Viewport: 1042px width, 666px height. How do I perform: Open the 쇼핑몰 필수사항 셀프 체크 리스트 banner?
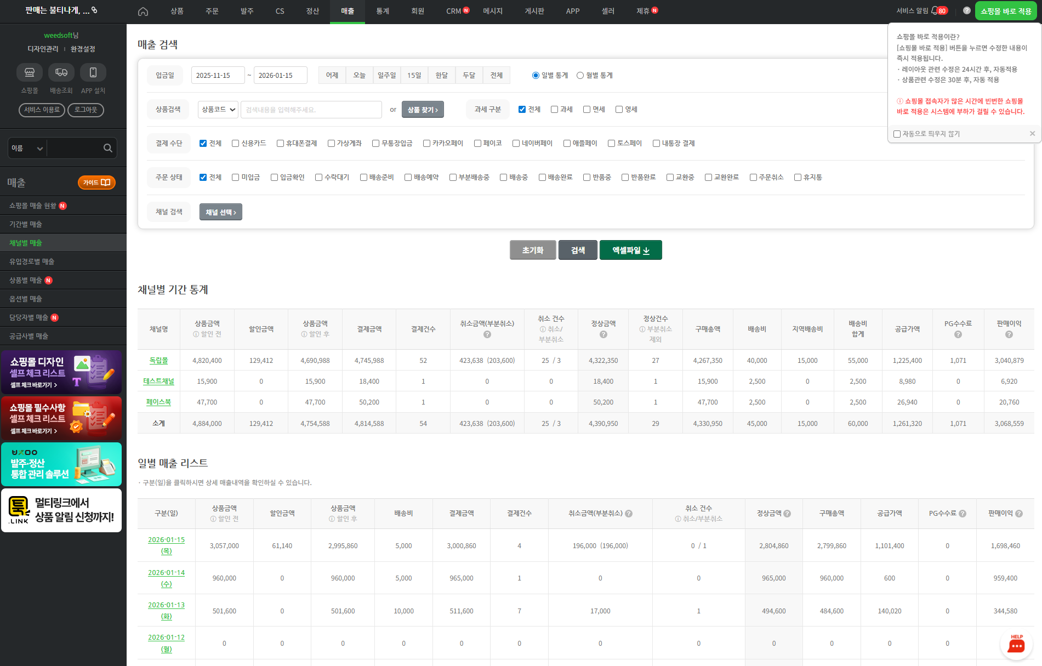pyautogui.click(x=61, y=418)
